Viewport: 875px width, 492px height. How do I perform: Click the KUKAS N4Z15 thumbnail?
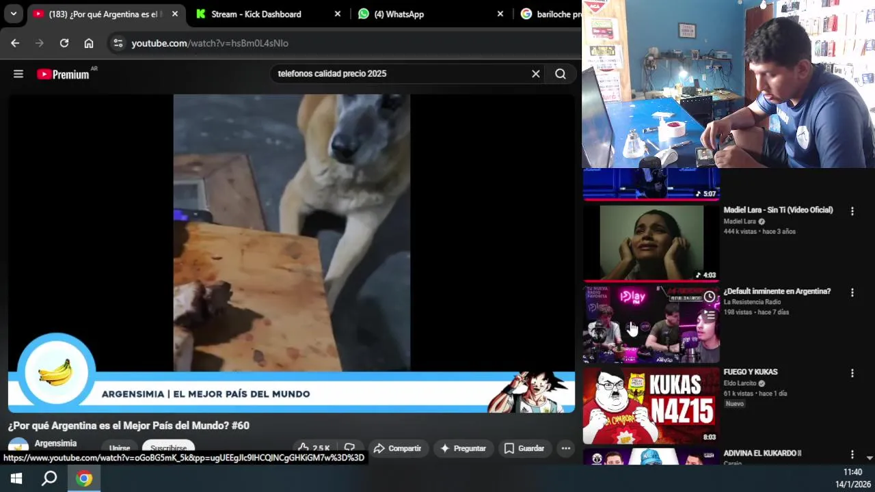tap(651, 406)
